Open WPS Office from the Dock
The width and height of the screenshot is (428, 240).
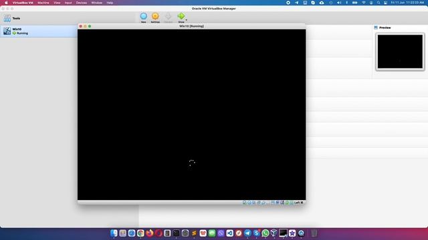[203, 233]
